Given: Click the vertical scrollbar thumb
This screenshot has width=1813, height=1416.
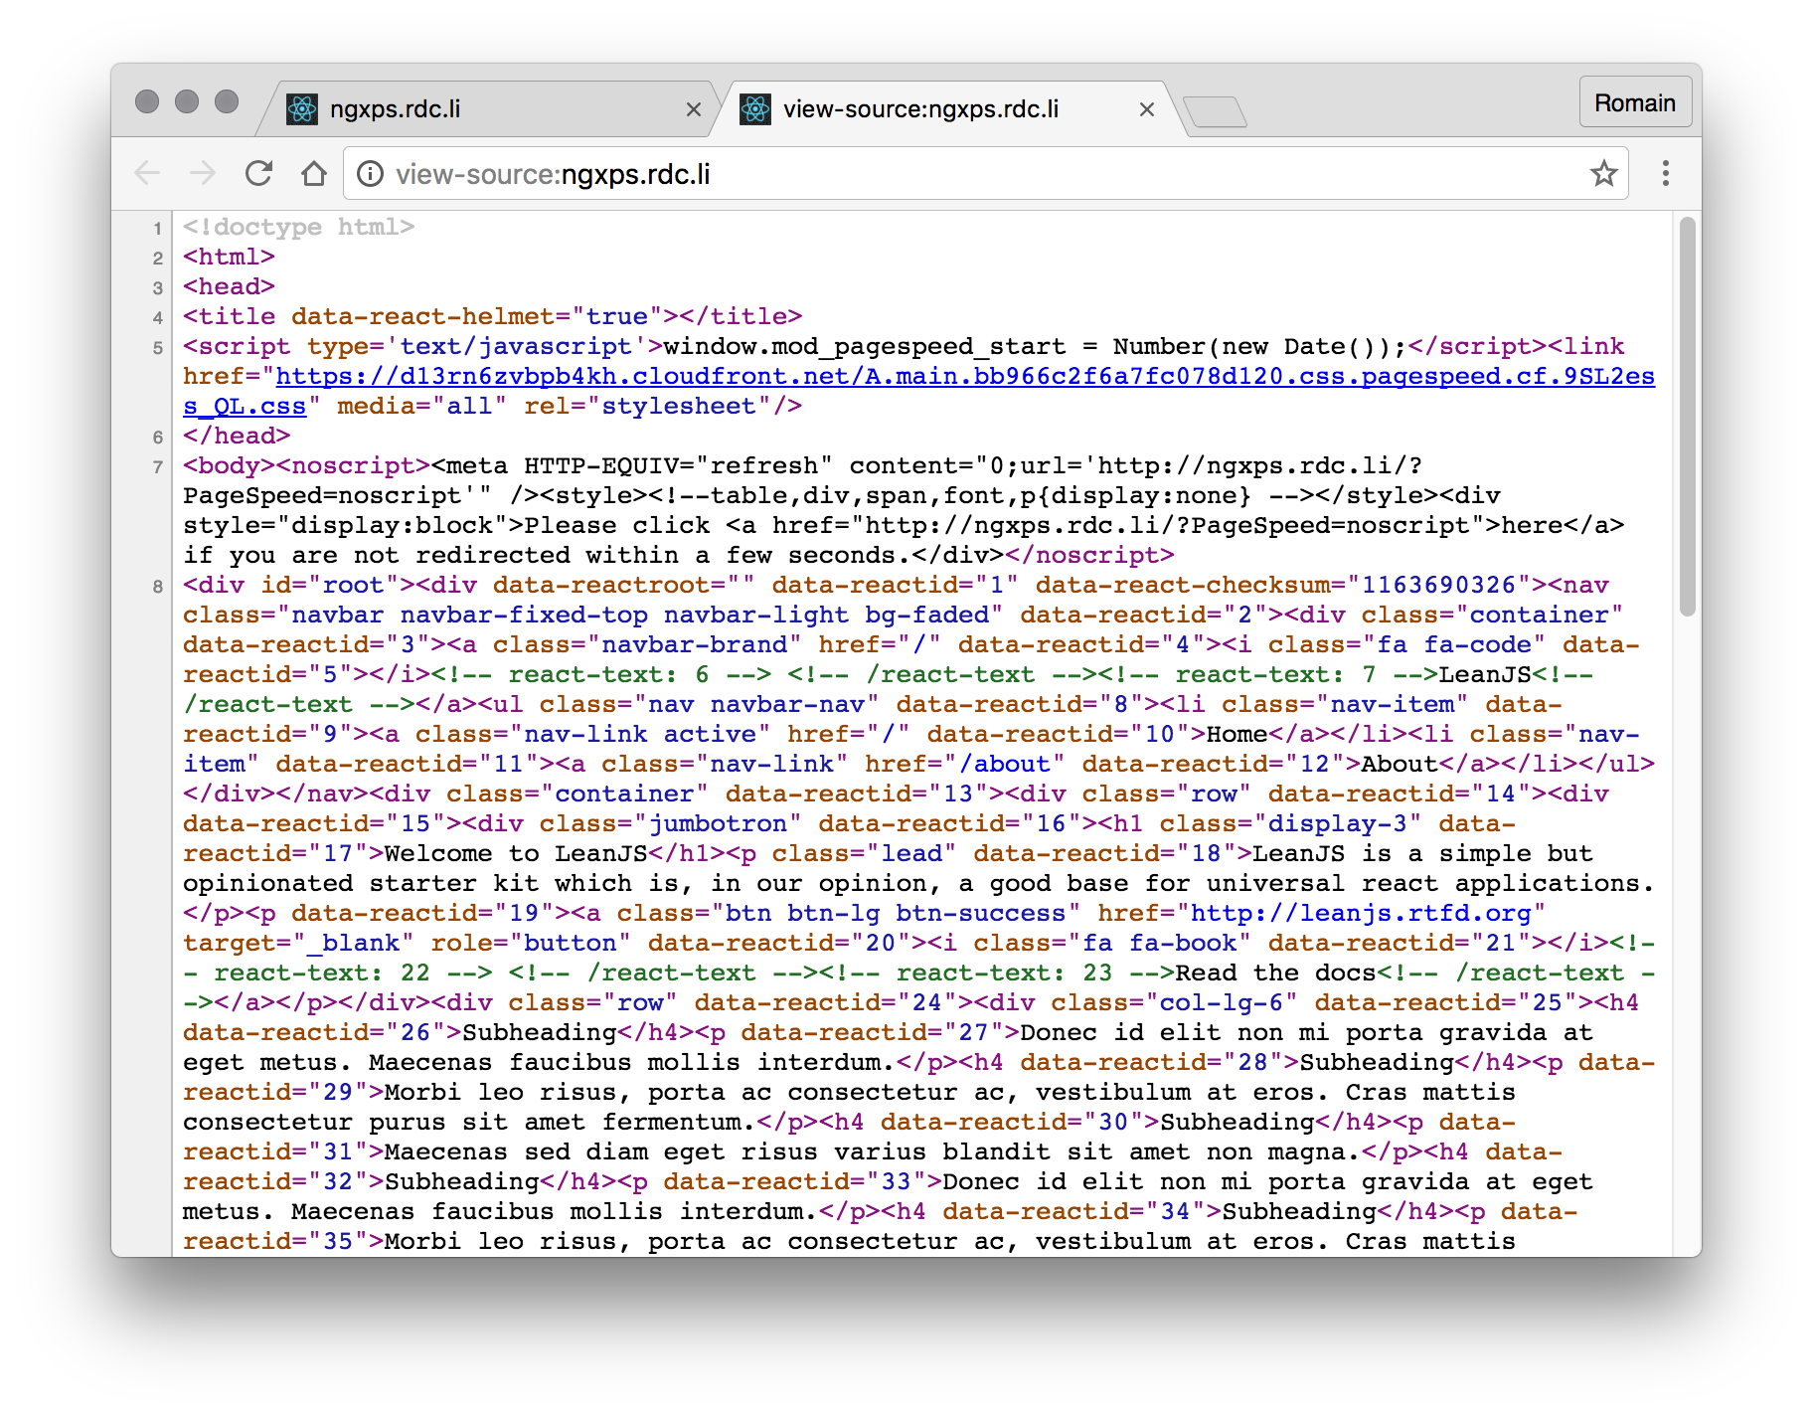Looking at the screenshot, I should click(x=1686, y=418).
